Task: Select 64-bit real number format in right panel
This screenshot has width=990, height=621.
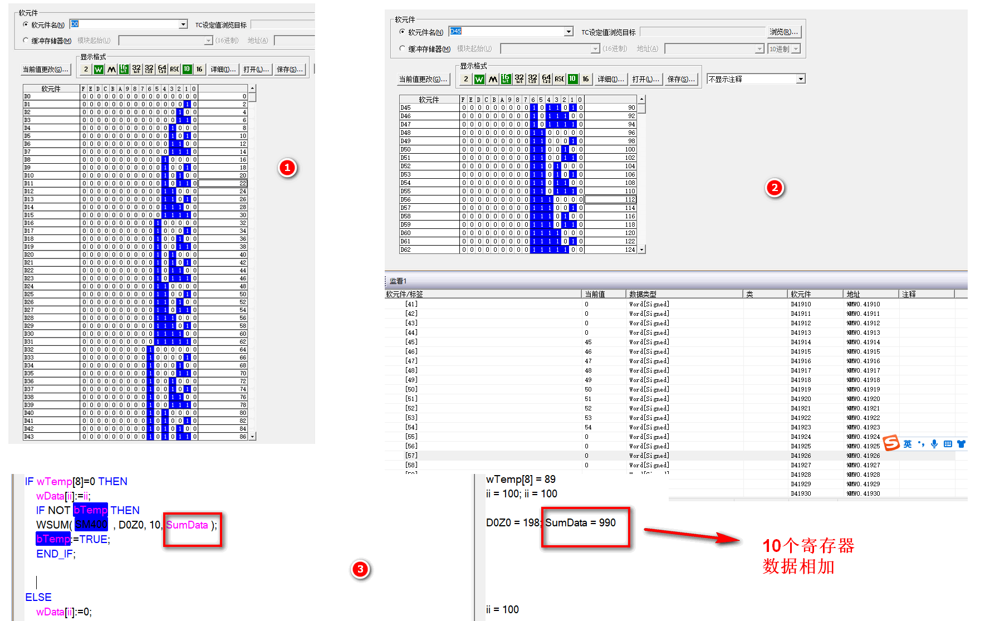Action: tap(546, 79)
